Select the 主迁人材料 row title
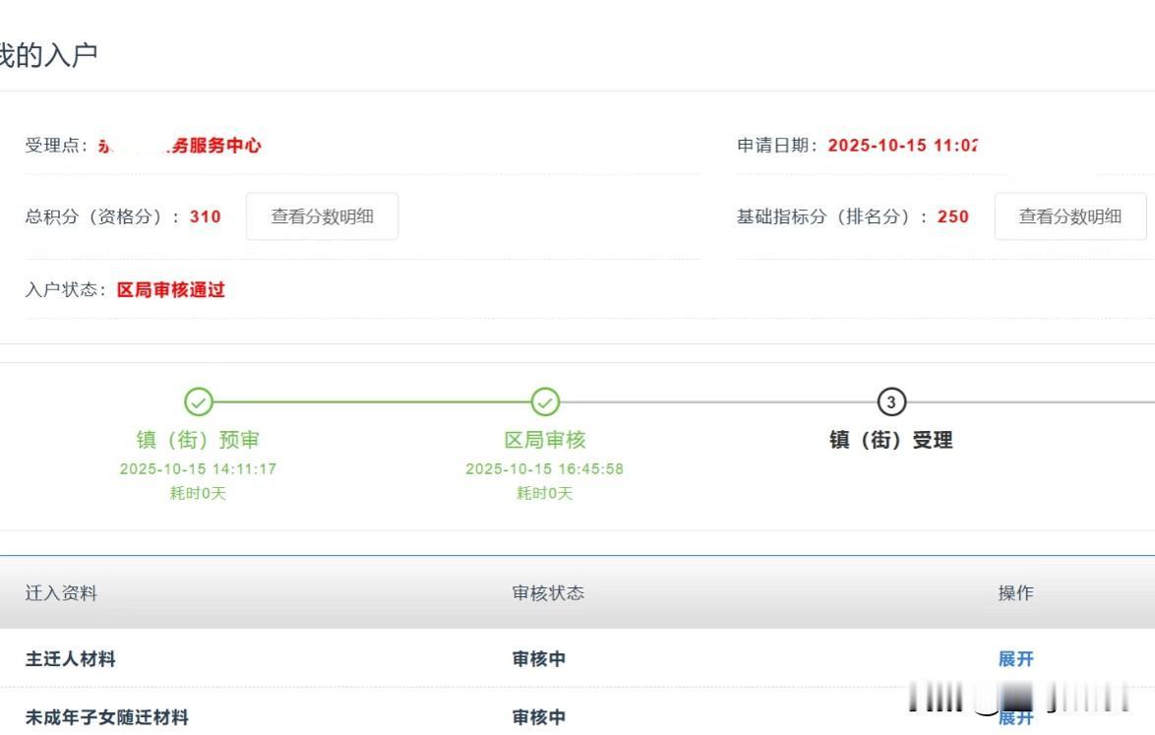This screenshot has height=735, width=1155. [x=70, y=659]
